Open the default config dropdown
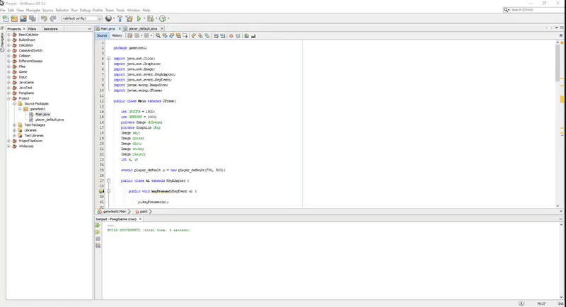 coord(82,18)
